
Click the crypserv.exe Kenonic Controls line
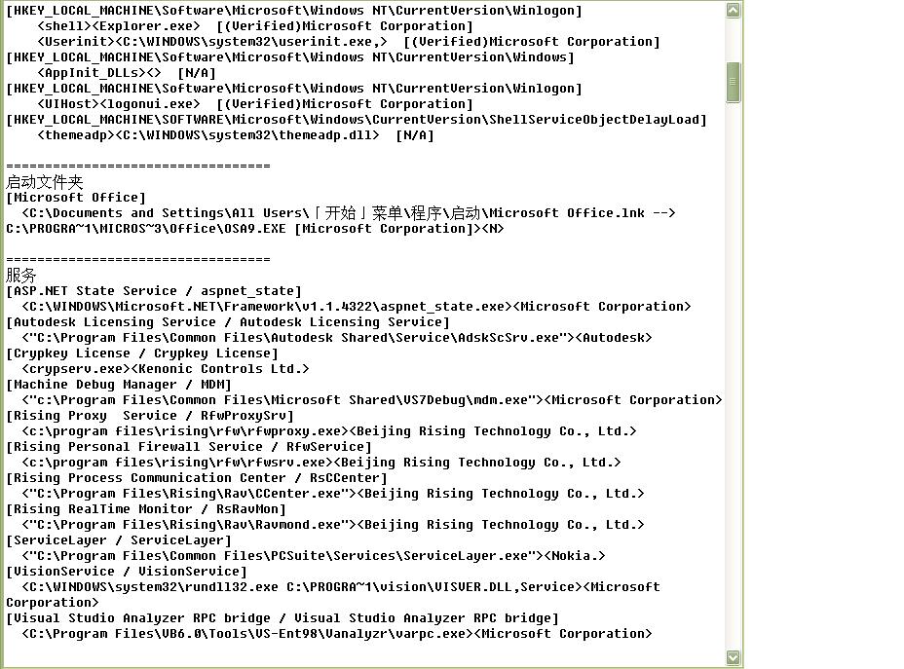pyautogui.click(x=166, y=369)
